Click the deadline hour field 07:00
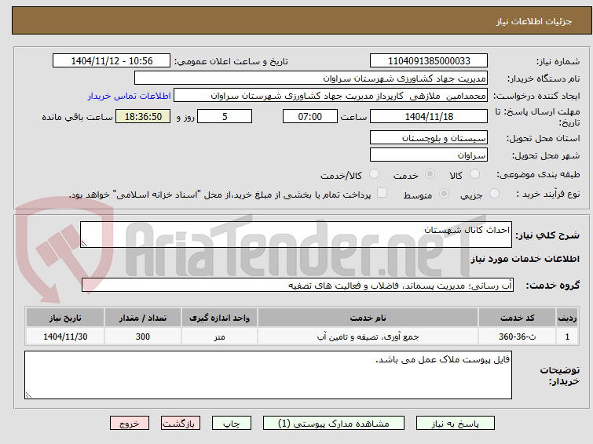The height and width of the screenshot is (444, 593). pyautogui.click(x=310, y=116)
